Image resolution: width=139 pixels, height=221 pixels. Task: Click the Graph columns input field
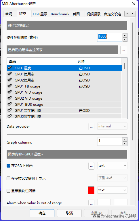pos(110,142)
